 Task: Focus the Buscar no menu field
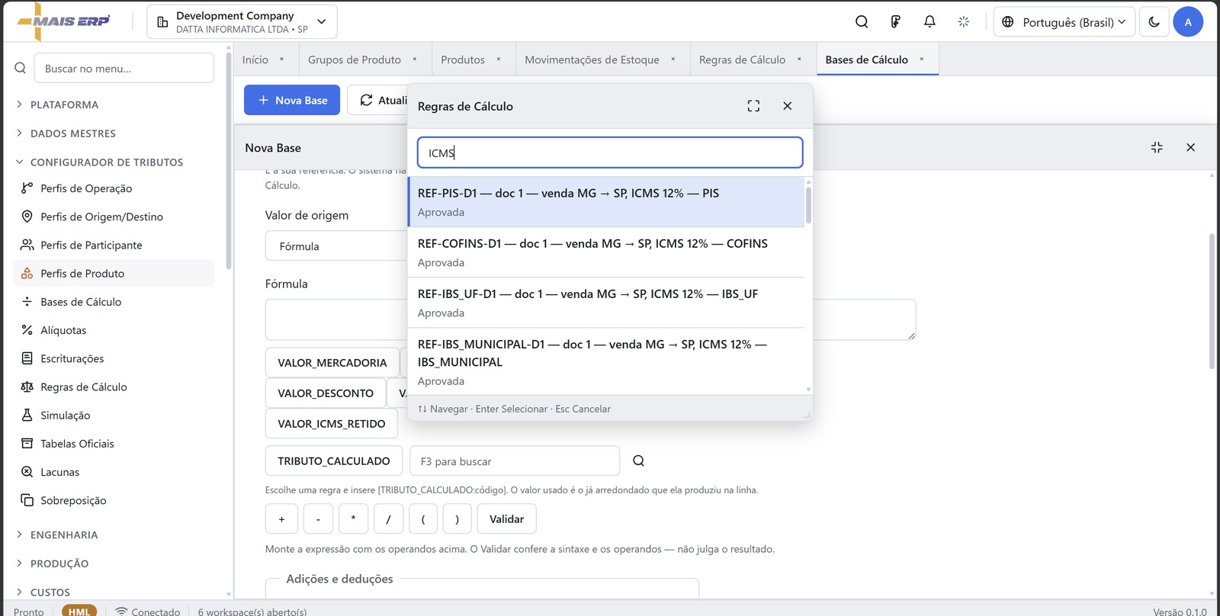[124, 68]
